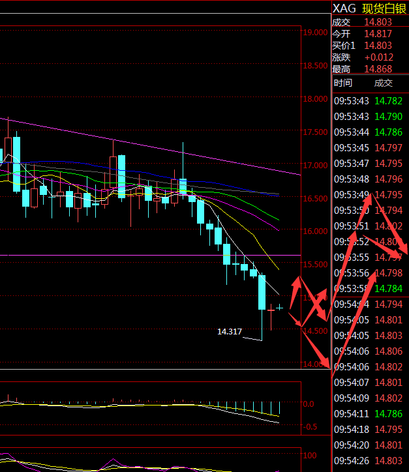The image size is (409, 472).
Task: Click the 15.500 price axis label
Action: (x=315, y=264)
